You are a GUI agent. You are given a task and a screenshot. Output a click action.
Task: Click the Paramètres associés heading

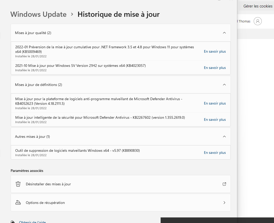pyautogui.click(x=27, y=171)
